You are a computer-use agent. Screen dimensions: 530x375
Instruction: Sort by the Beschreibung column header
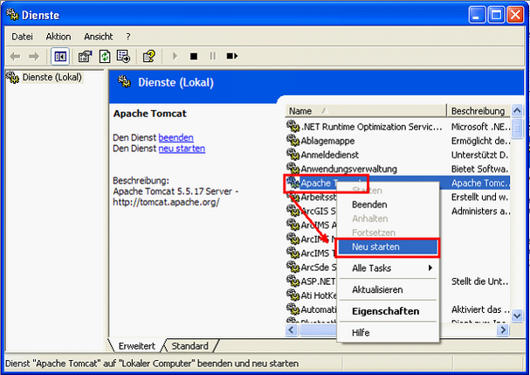point(478,111)
